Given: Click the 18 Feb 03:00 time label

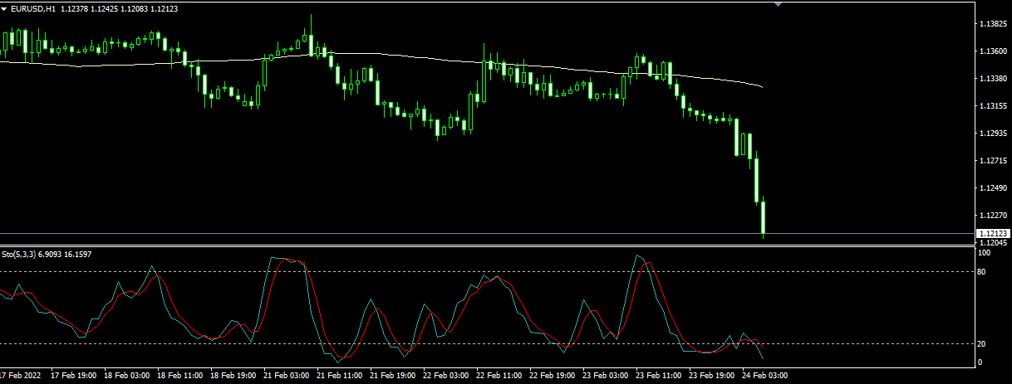Looking at the screenshot, I should click(126, 375).
